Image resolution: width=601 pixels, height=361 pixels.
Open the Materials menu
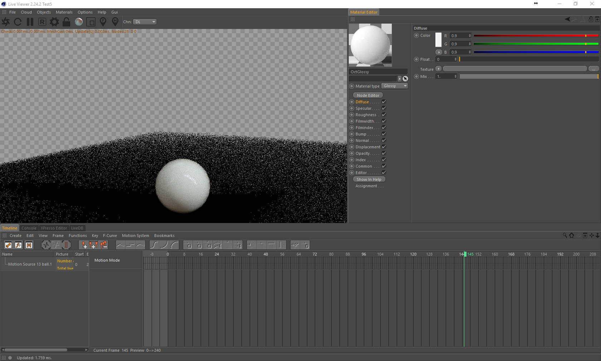coord(64,12)
